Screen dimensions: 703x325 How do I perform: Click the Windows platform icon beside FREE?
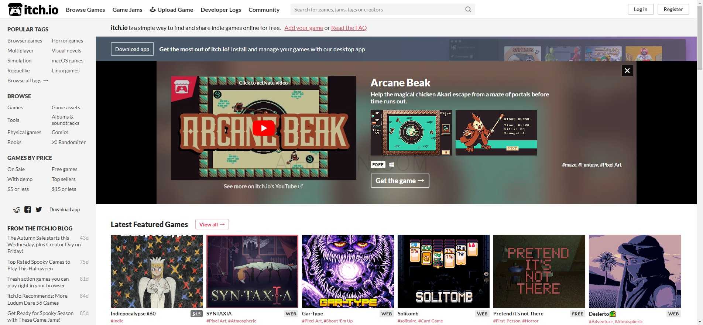[391, 165]
